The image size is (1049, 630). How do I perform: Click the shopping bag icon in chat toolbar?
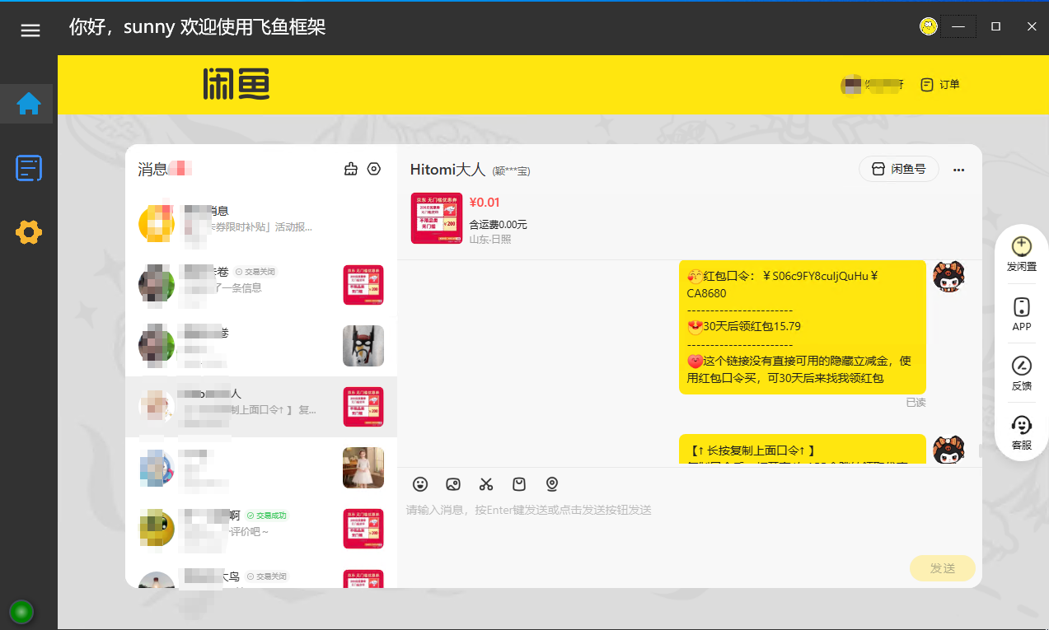(x=519, y=484)
